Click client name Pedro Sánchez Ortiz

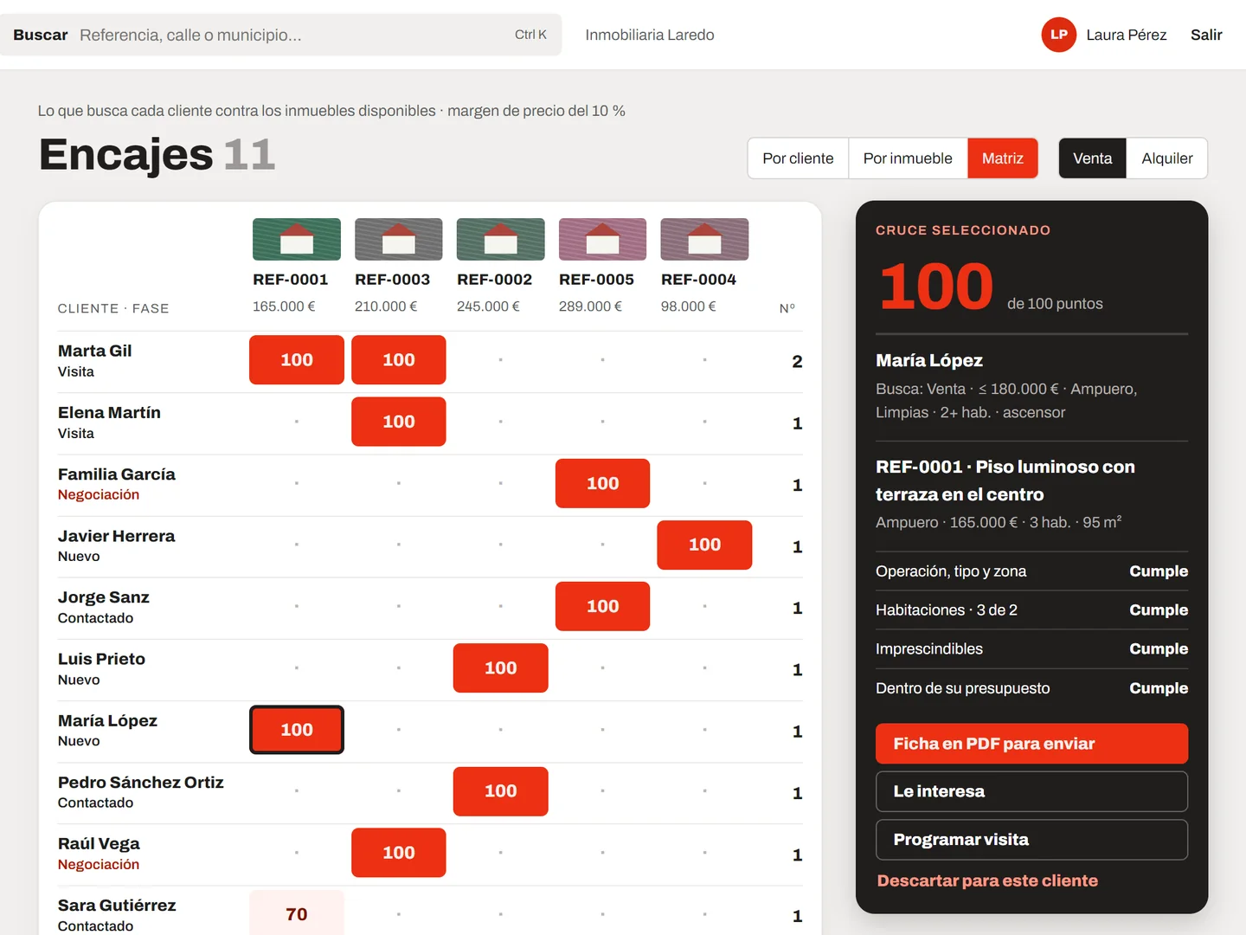tap(141, 783)
